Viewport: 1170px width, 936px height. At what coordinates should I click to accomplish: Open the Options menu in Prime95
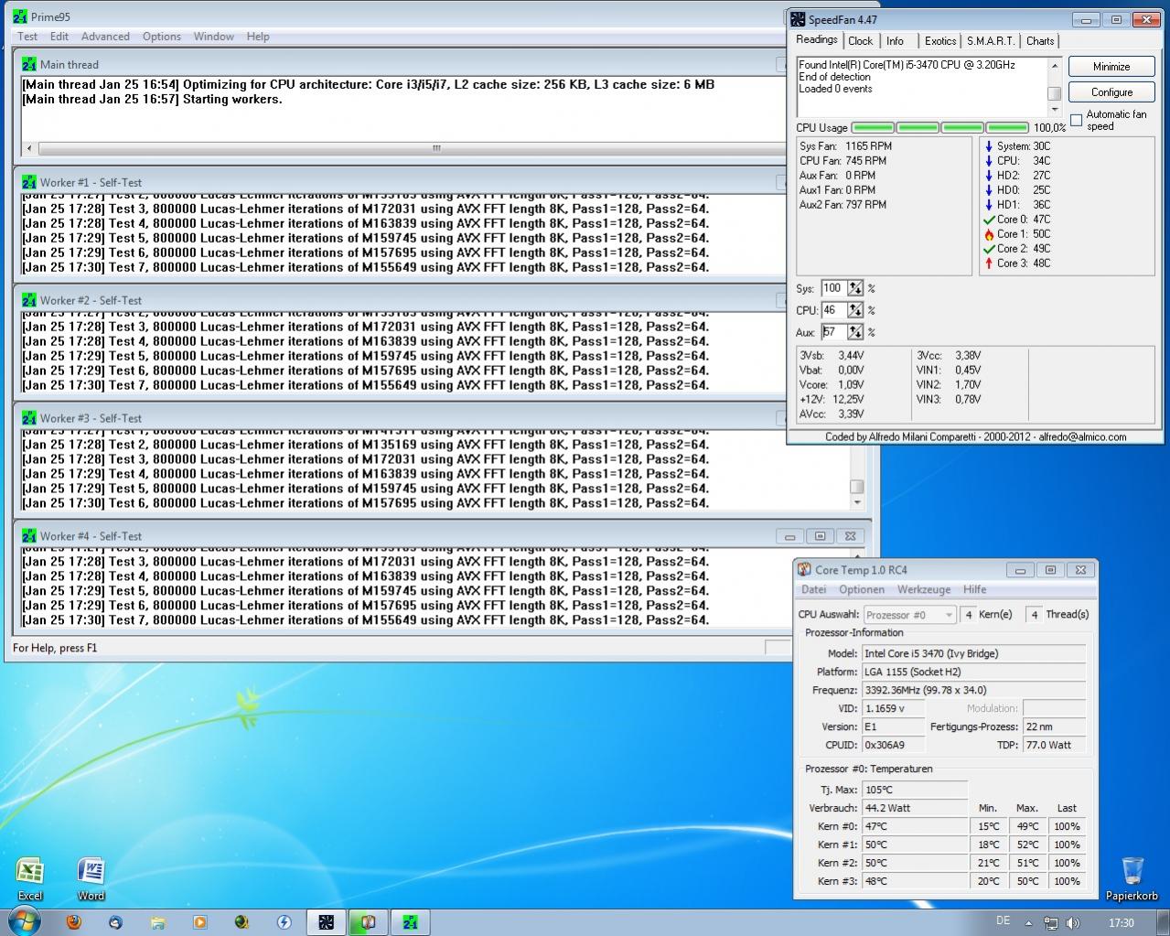tap(162, 37)
